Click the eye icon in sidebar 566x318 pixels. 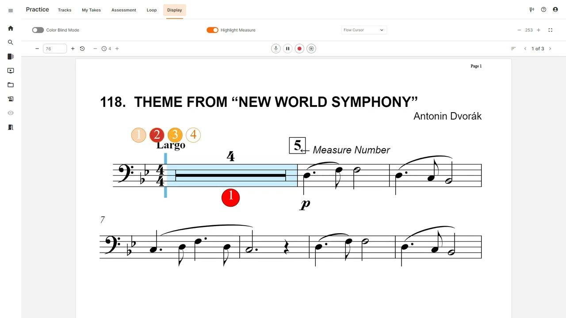click(x=11, y=113)
